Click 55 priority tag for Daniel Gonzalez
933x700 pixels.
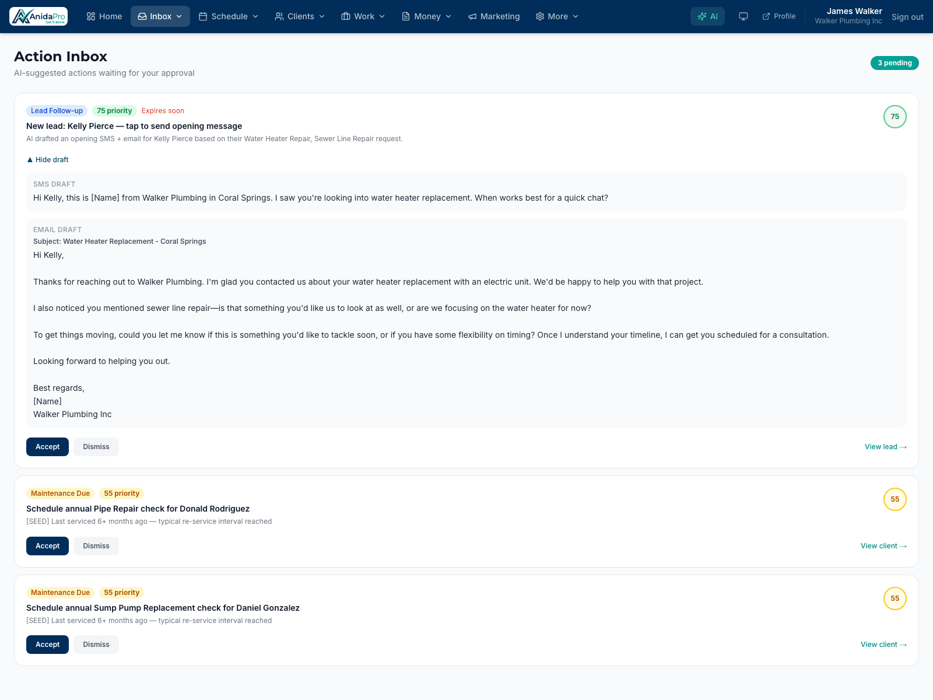coord(122,593)
